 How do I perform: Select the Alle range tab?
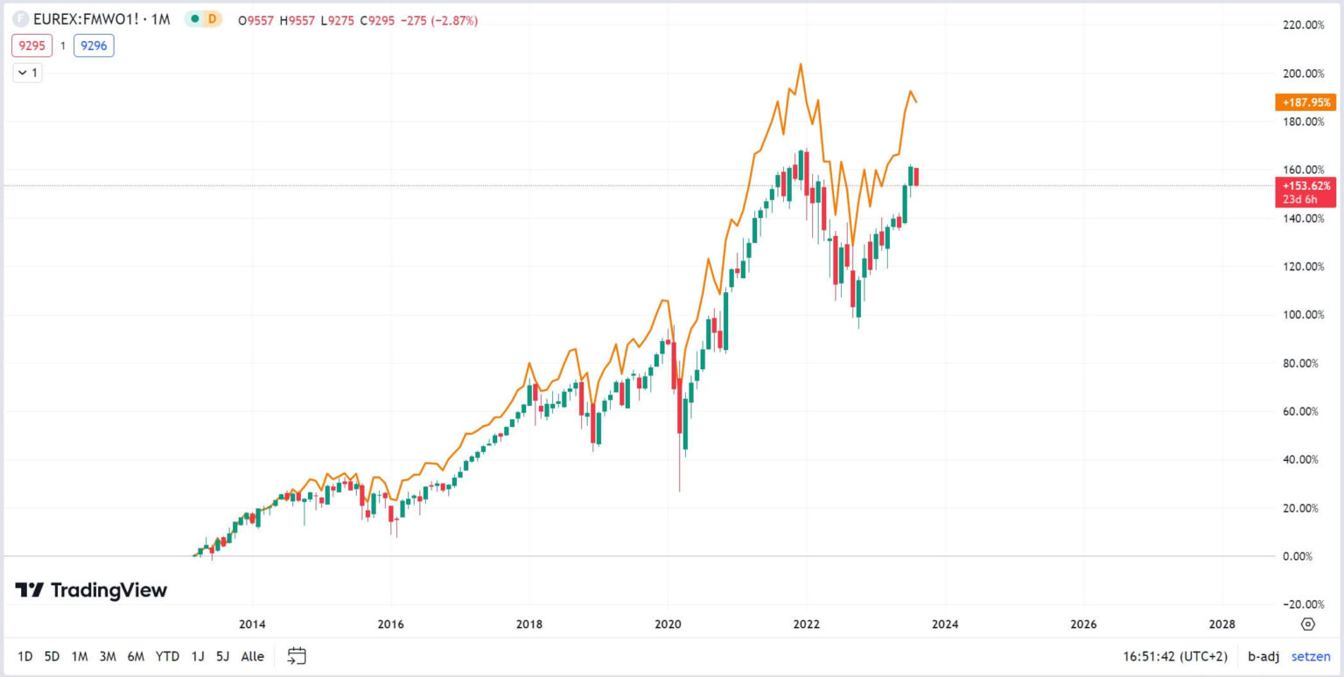click(x=252, y=656)
